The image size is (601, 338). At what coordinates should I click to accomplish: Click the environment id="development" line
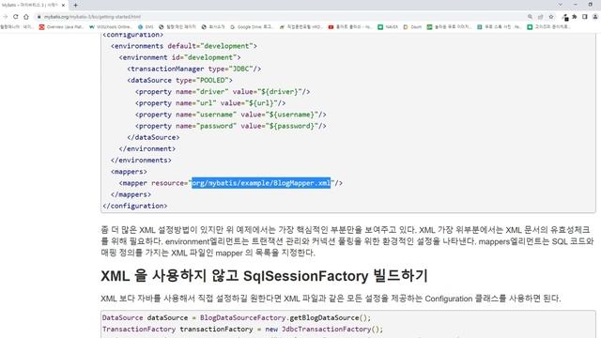click(x=179, y=57)
